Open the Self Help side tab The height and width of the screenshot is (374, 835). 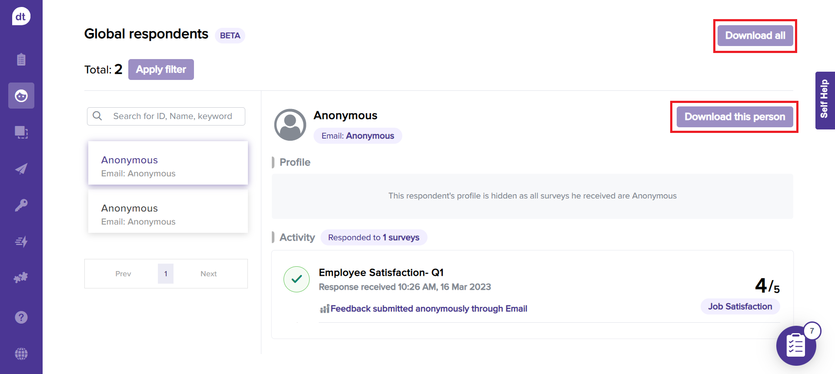click(x=825, y=100)
